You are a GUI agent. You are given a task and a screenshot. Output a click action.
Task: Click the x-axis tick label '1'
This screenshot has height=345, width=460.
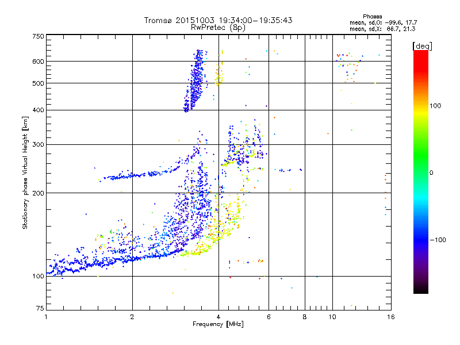46,317
